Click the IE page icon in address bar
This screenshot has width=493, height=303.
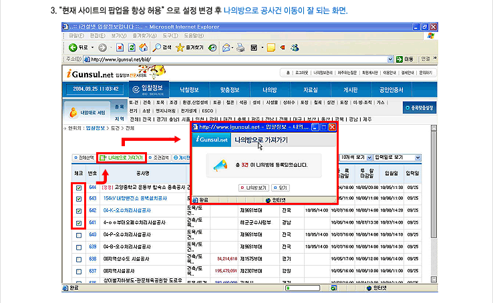[x=87, y=59]
